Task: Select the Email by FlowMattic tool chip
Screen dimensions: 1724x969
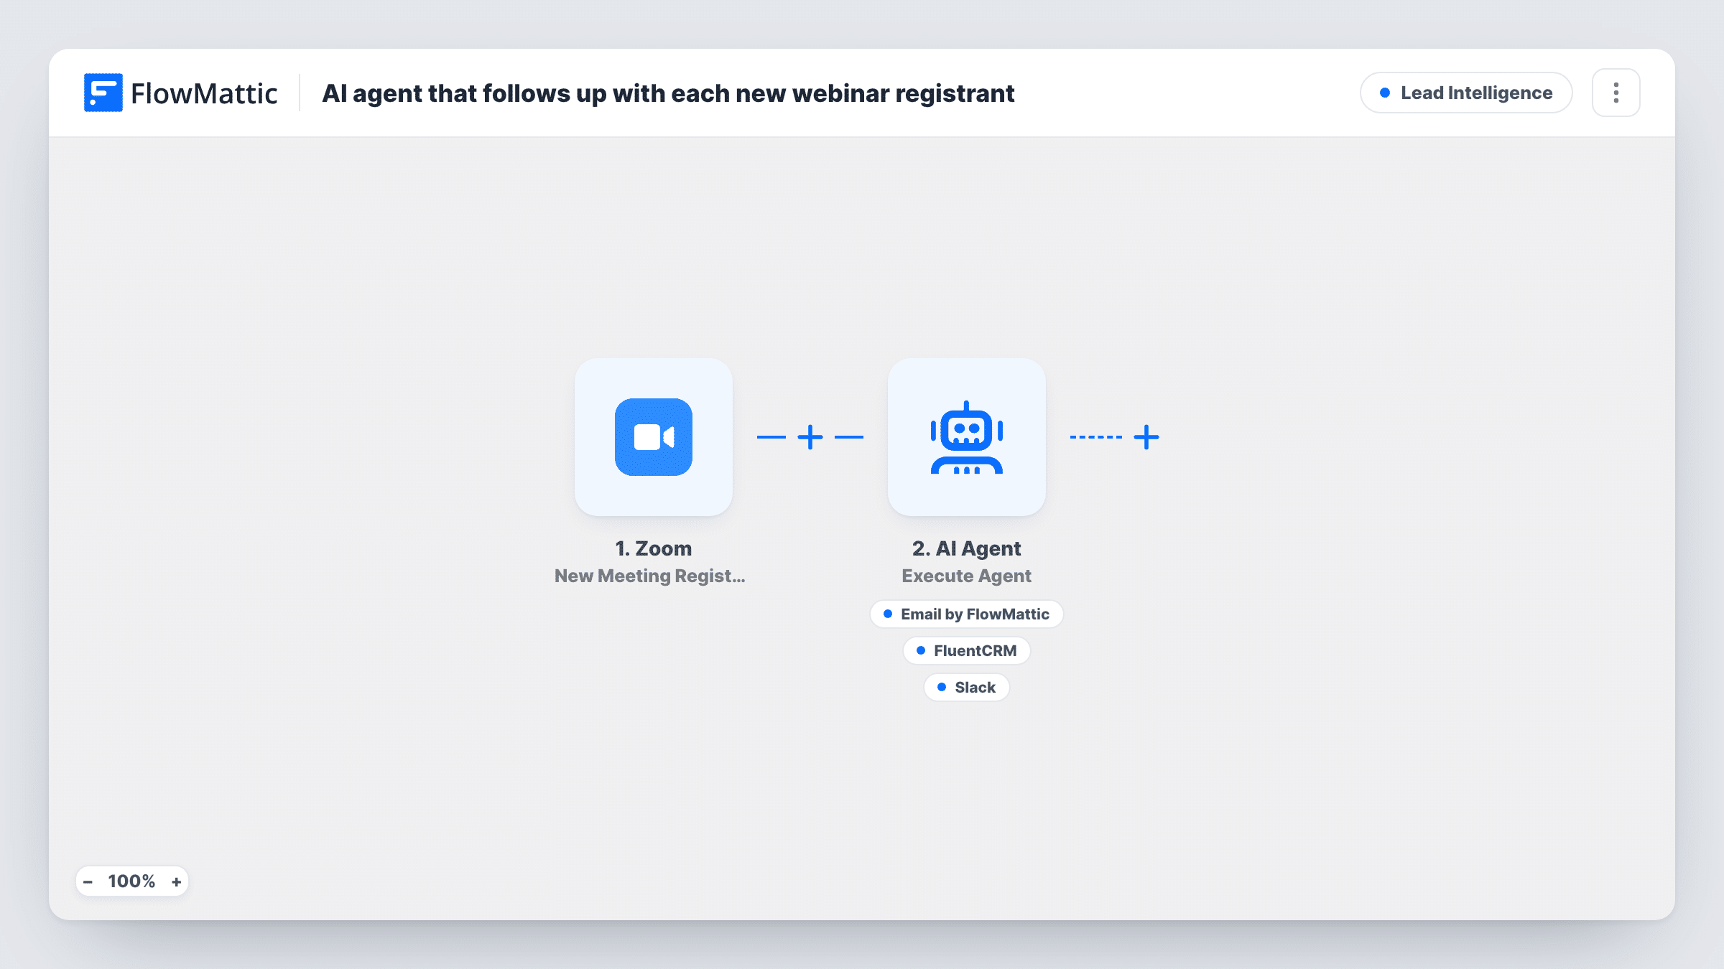Action: pos(966,614)
